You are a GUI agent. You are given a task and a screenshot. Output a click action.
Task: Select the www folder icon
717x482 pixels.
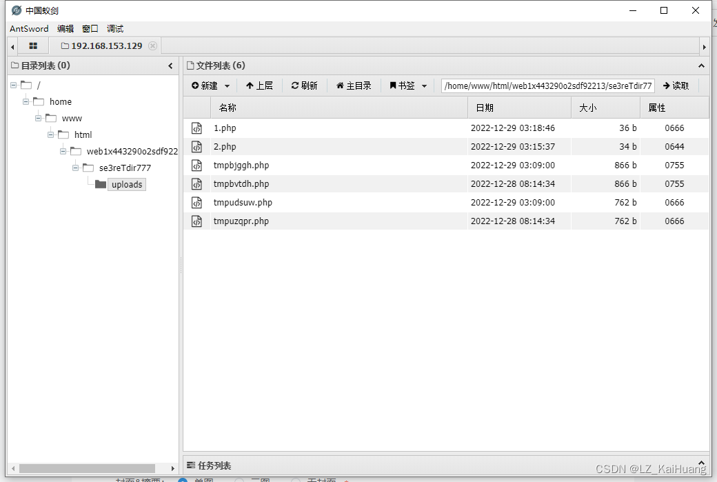[51, 118]
